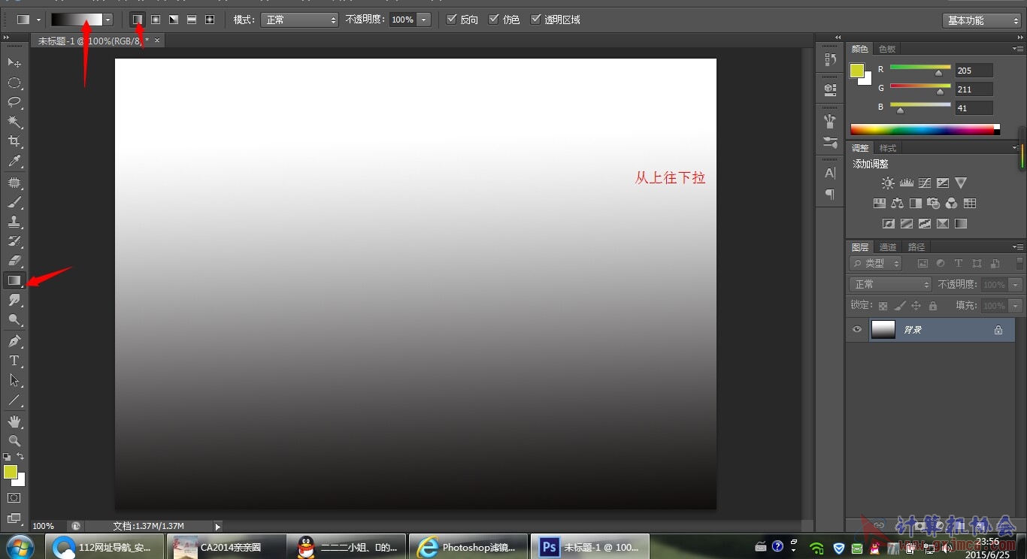Select the Eyedropper tool
This screenshot has height=559, width=1027.
click(x=14, y=161)
